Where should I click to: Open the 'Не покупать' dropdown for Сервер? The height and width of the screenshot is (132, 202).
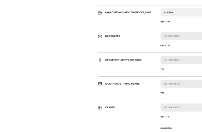click(x=181, y=108)
